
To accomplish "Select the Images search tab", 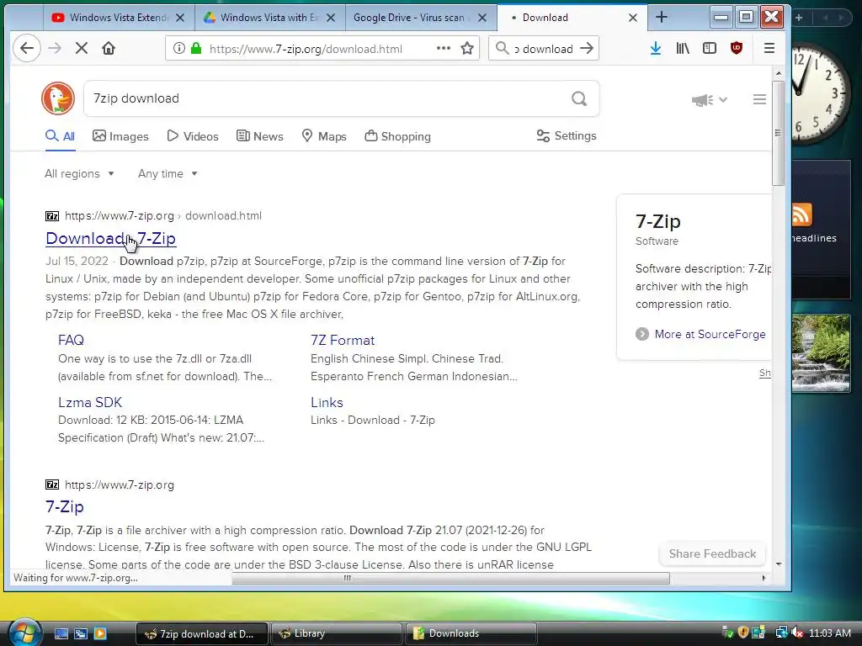I will pos(120,136).
